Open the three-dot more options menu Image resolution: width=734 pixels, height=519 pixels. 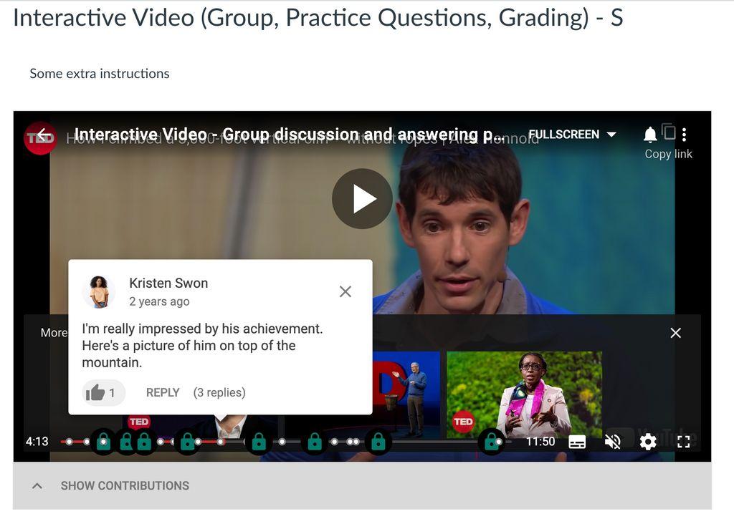coord(685,135)
